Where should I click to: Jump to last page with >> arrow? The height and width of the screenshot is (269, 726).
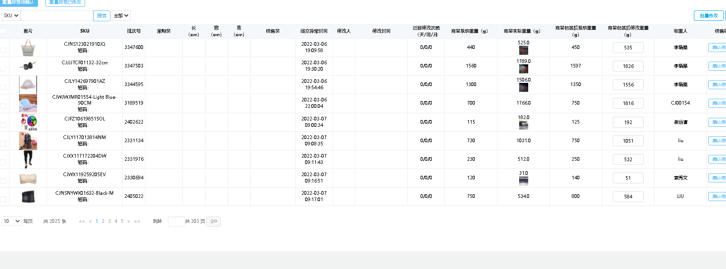coord(137,221)
